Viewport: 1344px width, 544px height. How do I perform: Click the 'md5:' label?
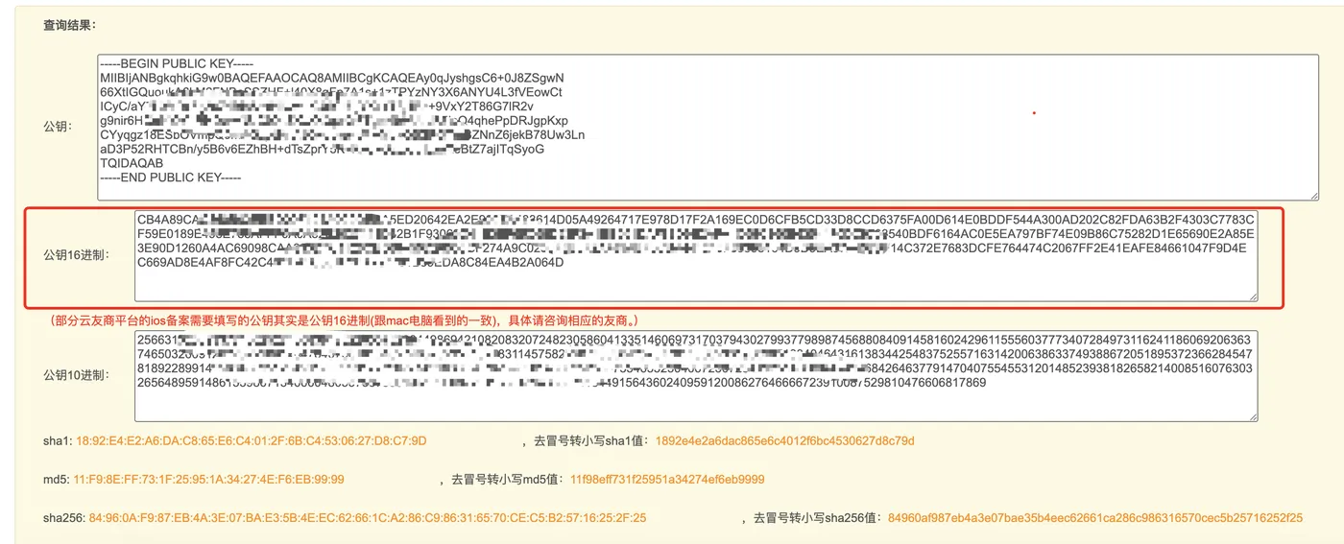tap(57, 480)
